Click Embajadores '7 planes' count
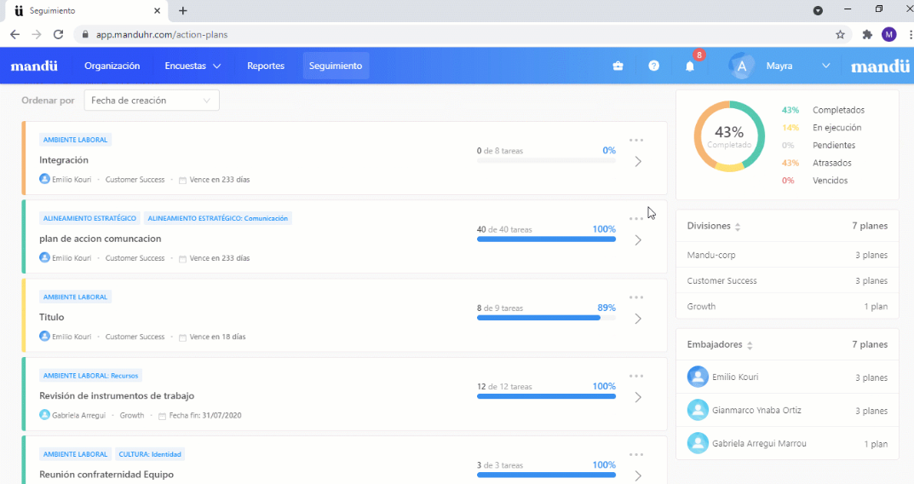 pos(870,344)
